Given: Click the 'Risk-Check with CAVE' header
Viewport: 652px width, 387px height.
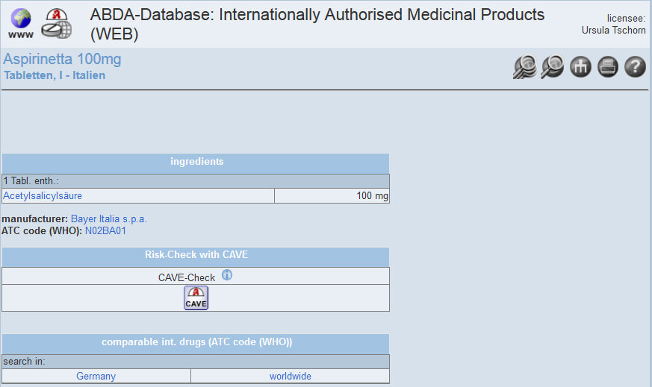Looking at the screenshot, I should tap(196, 257).
